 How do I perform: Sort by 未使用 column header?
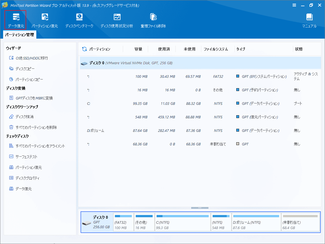[190, 49]
